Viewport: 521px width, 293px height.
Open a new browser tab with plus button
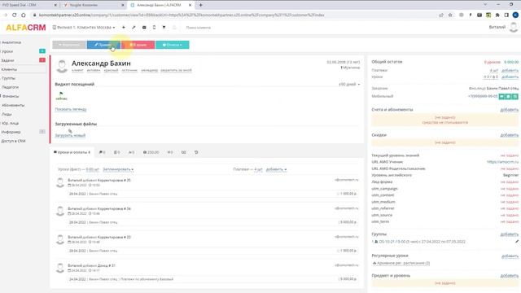[x=200, y=5]
